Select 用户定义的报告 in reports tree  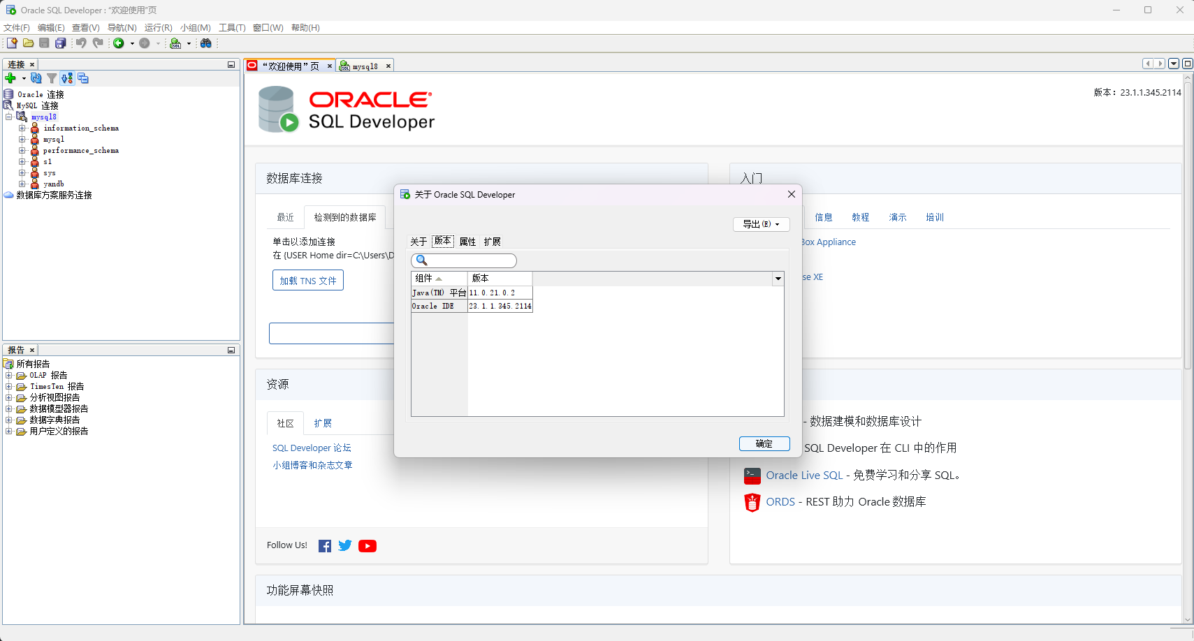pos(59,431)
